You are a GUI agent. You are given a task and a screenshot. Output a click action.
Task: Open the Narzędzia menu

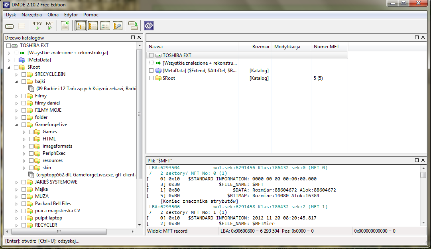31,15
